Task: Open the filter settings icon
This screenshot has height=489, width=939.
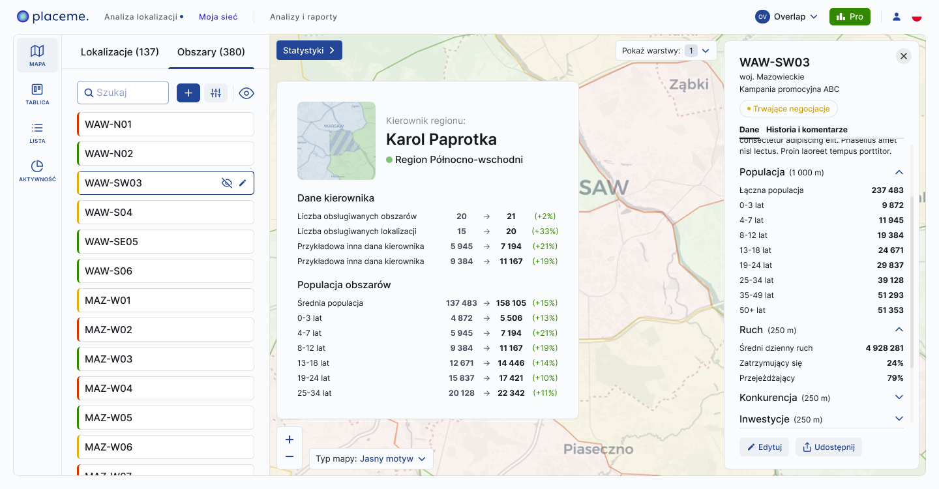Action: click(x=216, y=93)
